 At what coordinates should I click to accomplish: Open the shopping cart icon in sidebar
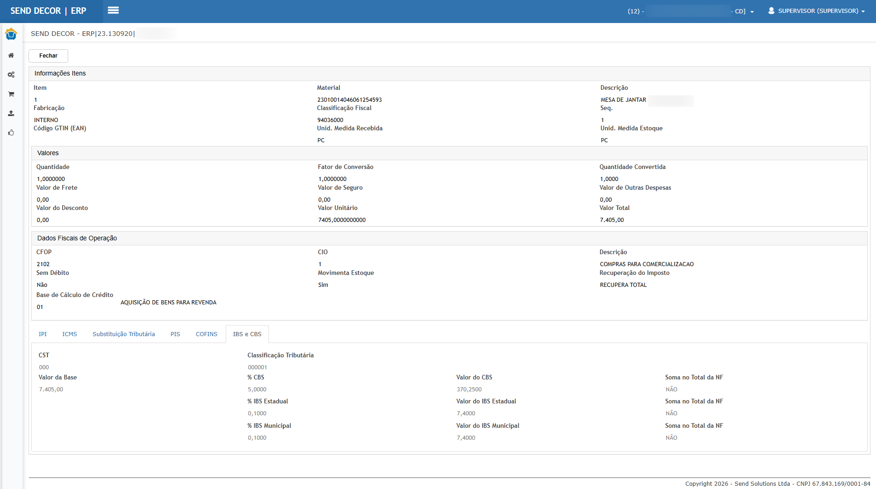click(x=11, y=94)
